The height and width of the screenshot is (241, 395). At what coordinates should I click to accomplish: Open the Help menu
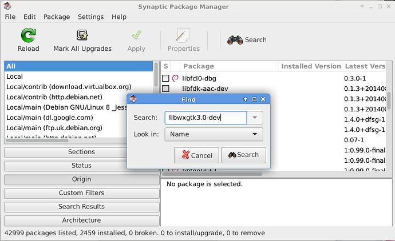click(119, 17)
